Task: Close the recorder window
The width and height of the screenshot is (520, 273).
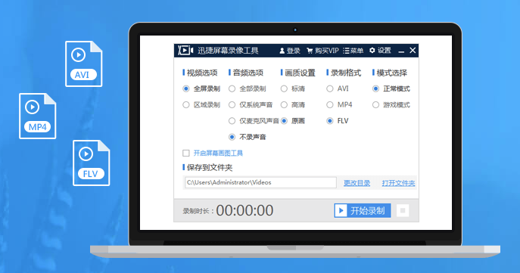Action: point(413,51)
